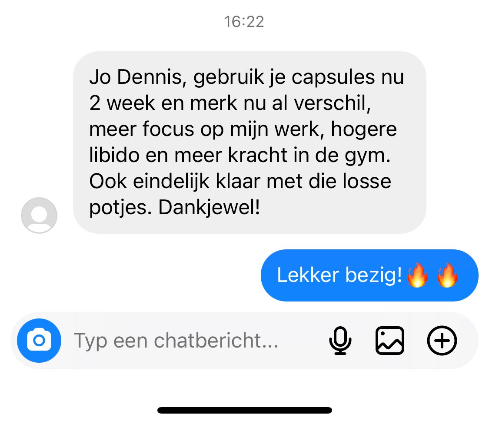Click the word 'potjes.' in the message

[120, 208]
